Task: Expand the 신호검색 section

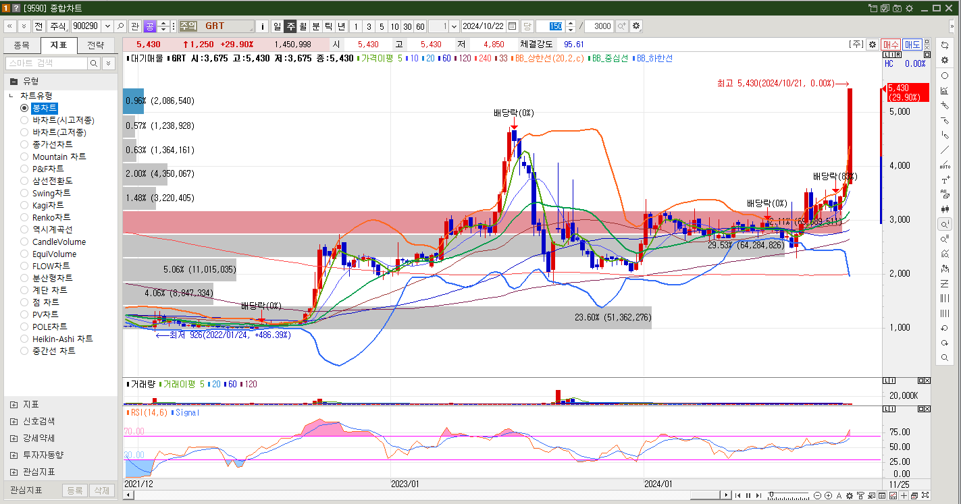Action: (14, 421)
